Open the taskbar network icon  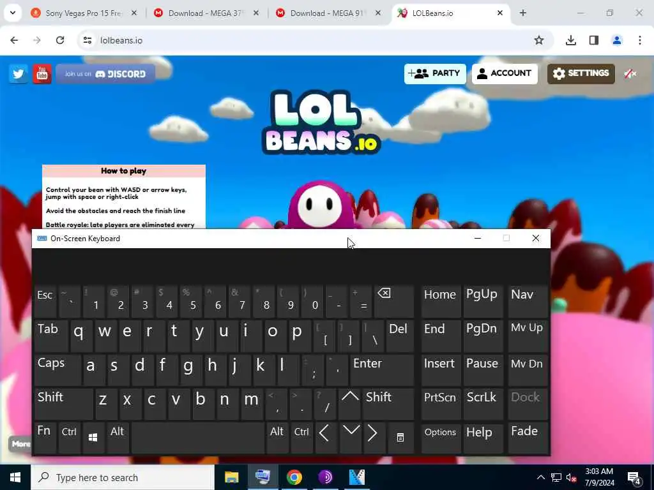556,477
